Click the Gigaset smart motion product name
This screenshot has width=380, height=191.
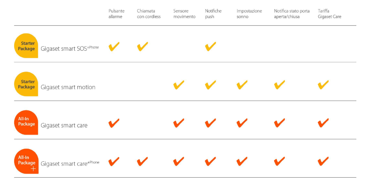coord(68,87)
